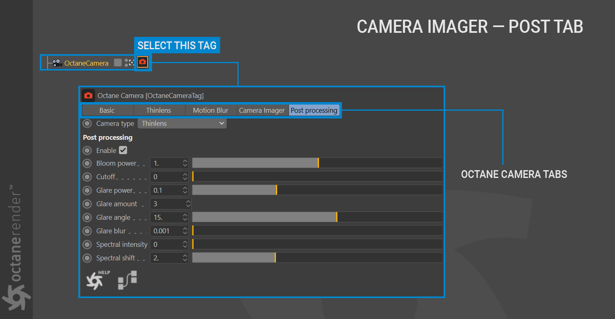Screen dimensions: 615x319
Task: Click the Spectral intensity slider
Action: click(x=317, y=244)
